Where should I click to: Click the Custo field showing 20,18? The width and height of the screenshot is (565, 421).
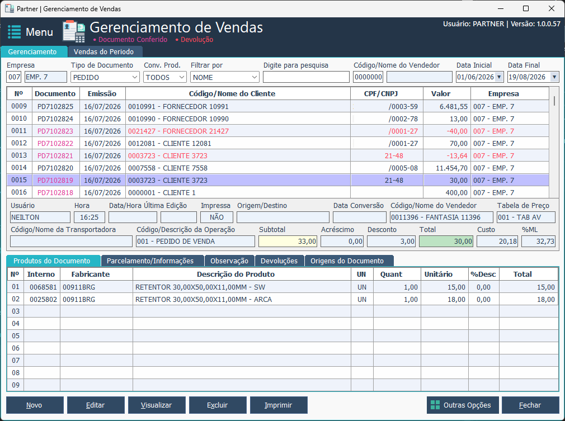pos(497,242)
